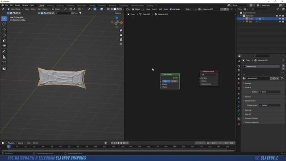Adjust Mix Shader Fac slider
Viewport: 286px width, 161px height.
(170, 81)
